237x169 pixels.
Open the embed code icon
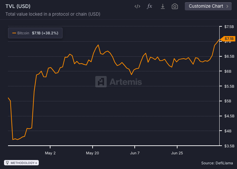(137, 6)
